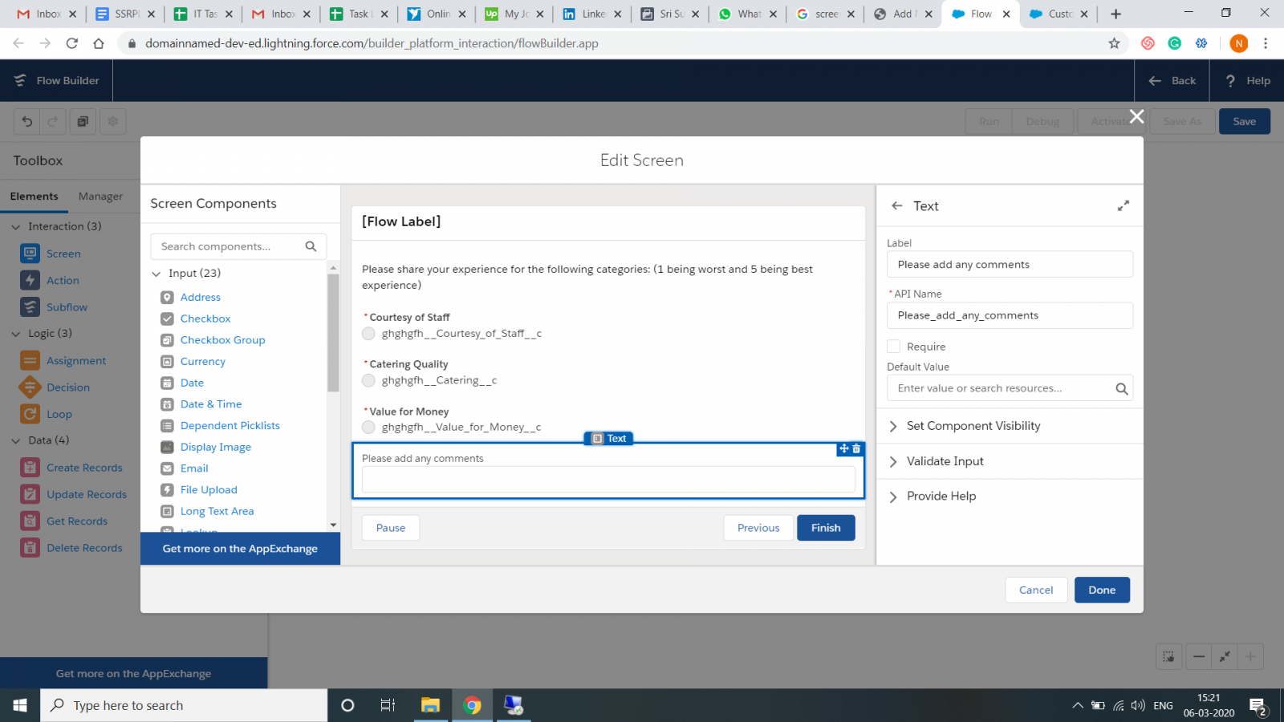The image size is (1284, 722).
Task: Click the move handle icon on the Text component
Action: [844, 449]
